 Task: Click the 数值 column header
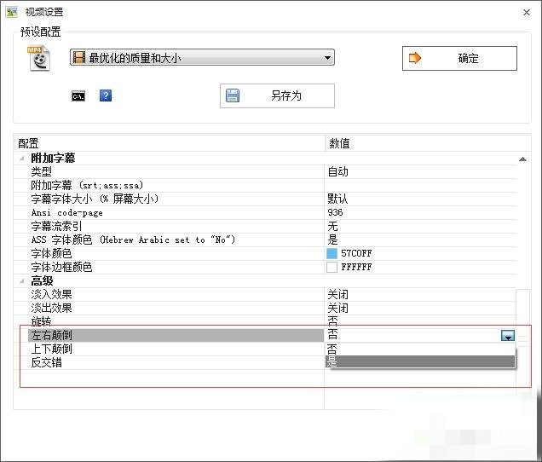point(428,143)
